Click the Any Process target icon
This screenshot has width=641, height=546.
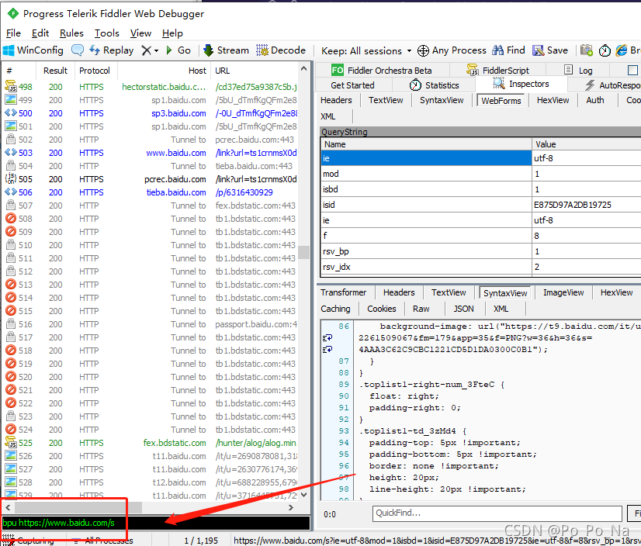click(x=423, y=50)
